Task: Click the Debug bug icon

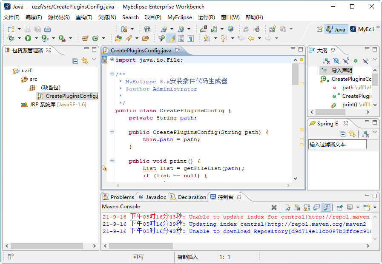Action: 11,38
